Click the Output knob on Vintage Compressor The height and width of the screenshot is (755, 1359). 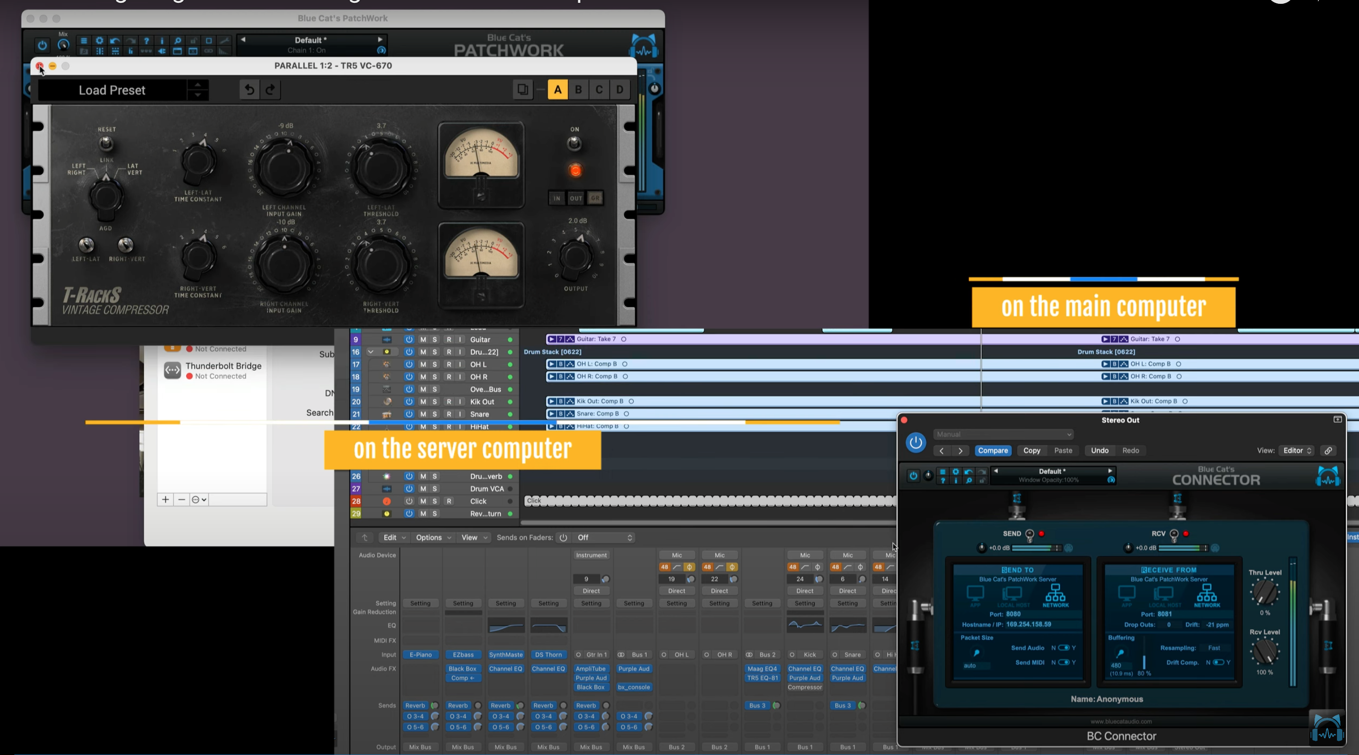coord(575,256)
